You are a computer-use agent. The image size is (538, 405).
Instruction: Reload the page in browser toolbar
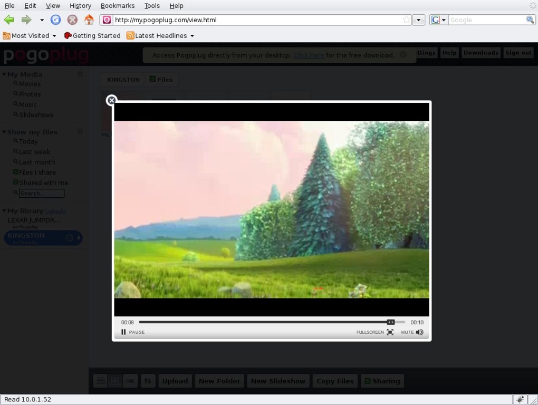[x=55, y=20]
